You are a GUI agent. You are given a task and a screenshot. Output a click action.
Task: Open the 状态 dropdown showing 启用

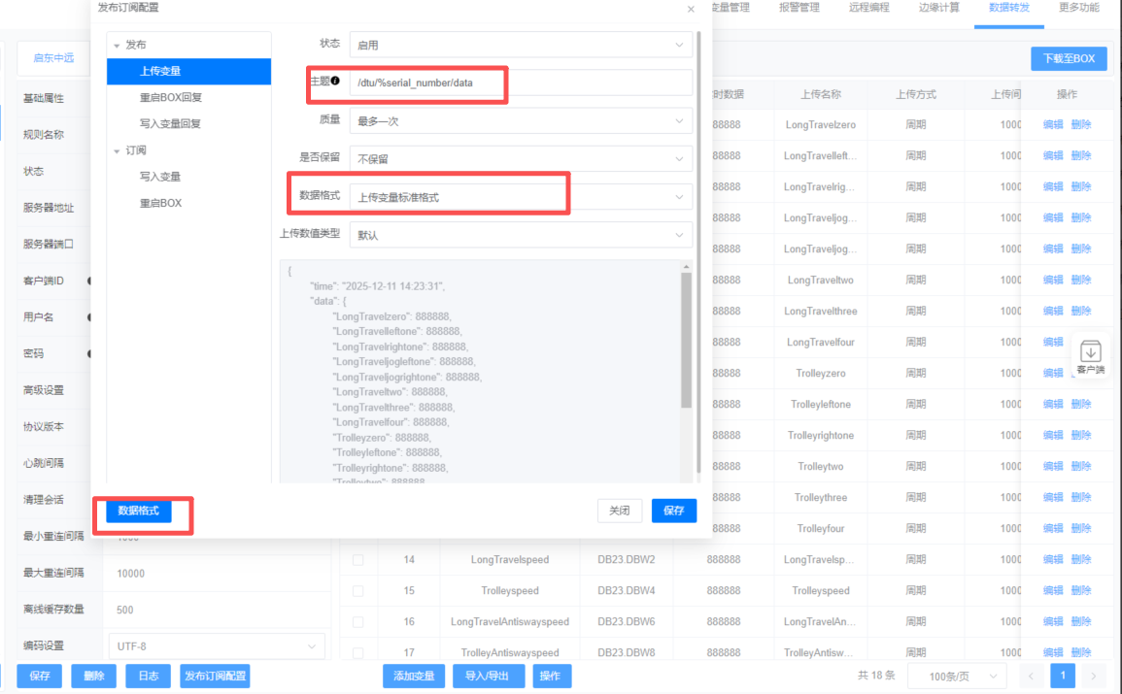(521, 45)
